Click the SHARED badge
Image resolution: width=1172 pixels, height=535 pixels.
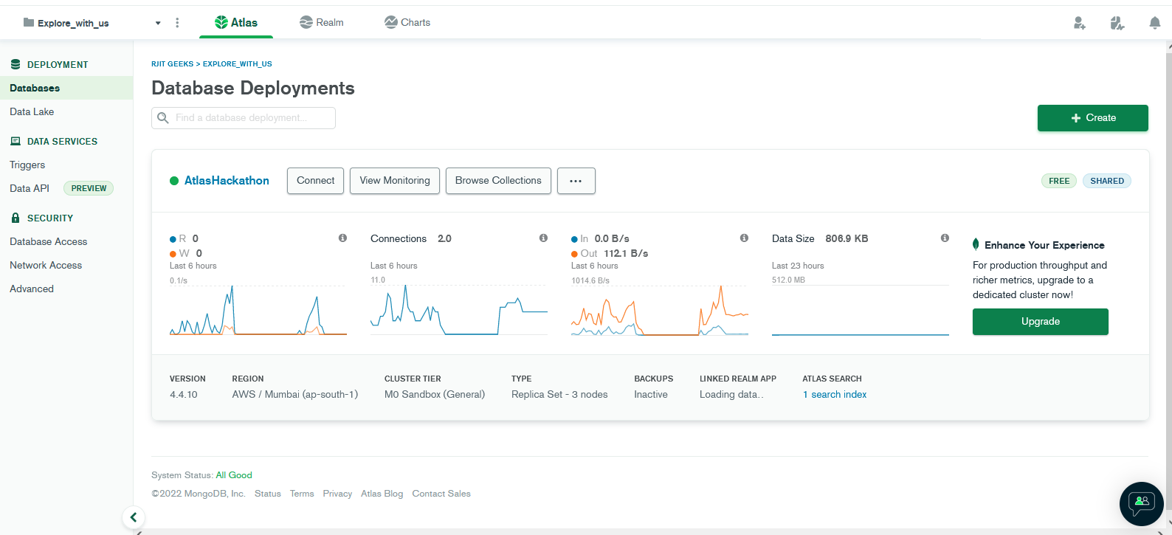point(1107,181)
